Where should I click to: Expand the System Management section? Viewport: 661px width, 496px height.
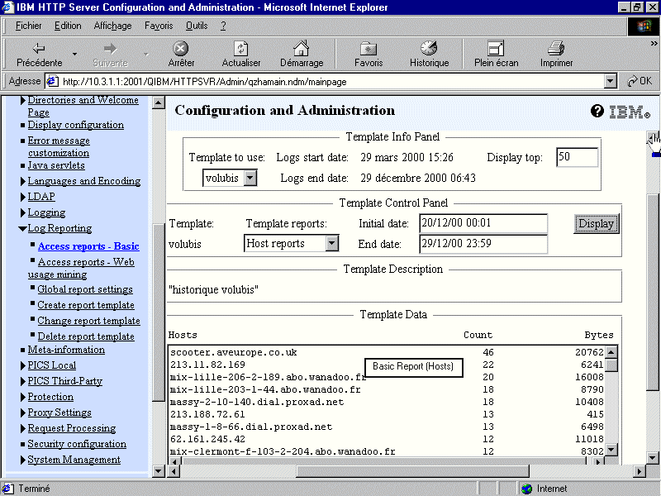pyautogui.click(x=23, y=460)
